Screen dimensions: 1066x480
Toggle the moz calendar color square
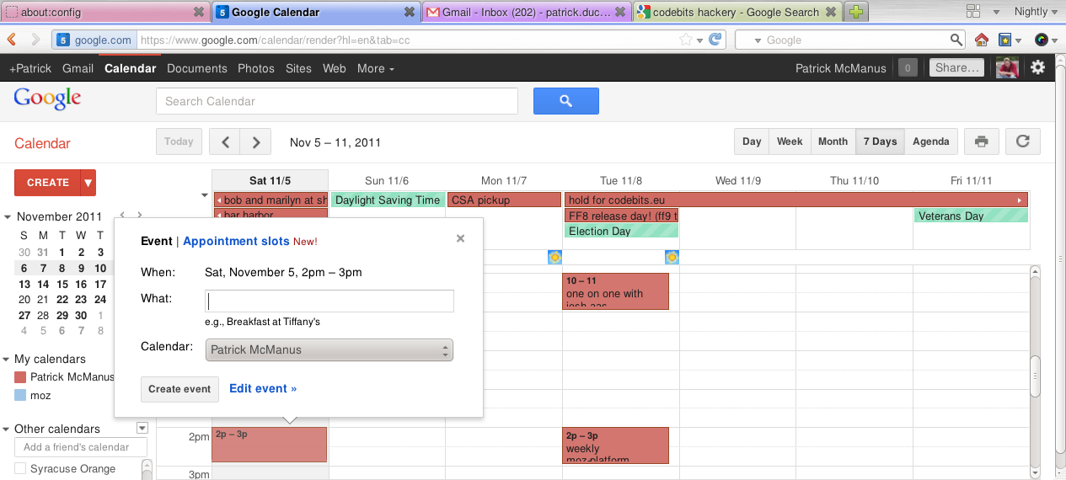[21, 395]
